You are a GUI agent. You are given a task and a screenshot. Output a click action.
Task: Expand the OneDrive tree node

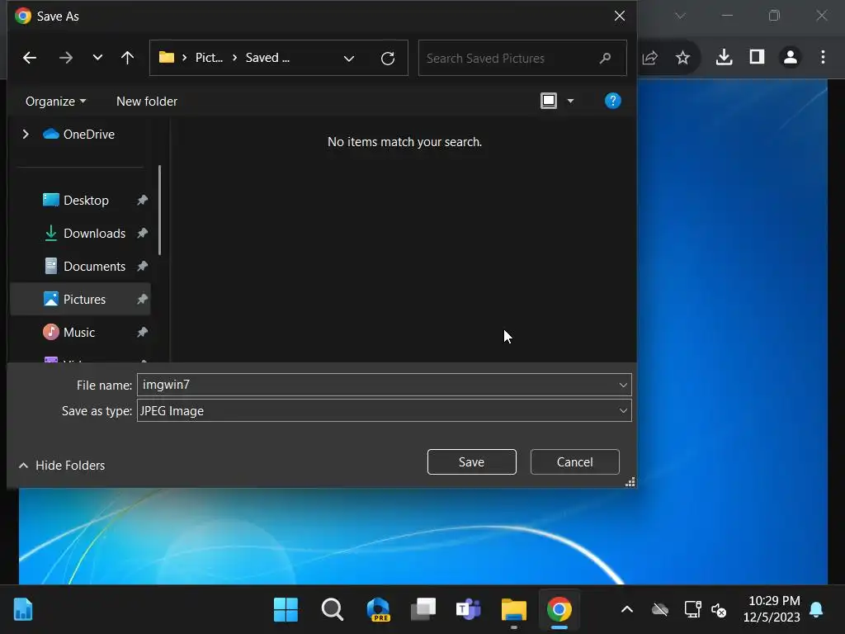26,135
